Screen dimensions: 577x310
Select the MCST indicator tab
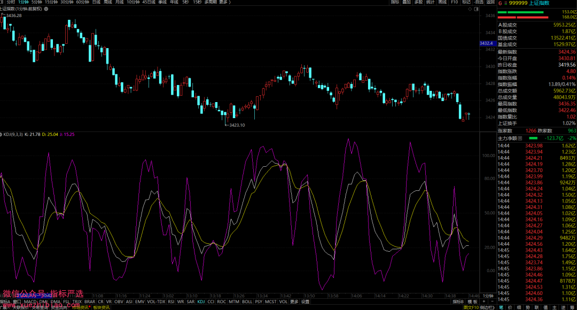[270, 301]
